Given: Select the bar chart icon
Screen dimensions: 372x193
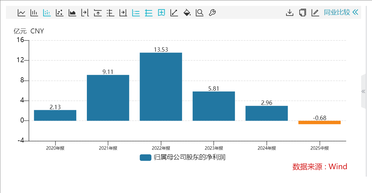Looking at the screenshot, I should [x=34, y=13].
